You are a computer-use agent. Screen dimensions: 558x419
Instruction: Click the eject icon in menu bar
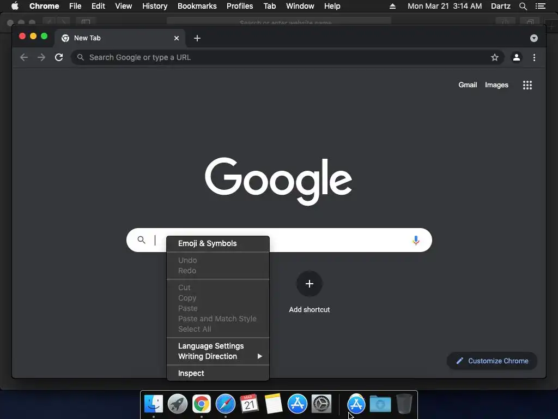[392, 6]
